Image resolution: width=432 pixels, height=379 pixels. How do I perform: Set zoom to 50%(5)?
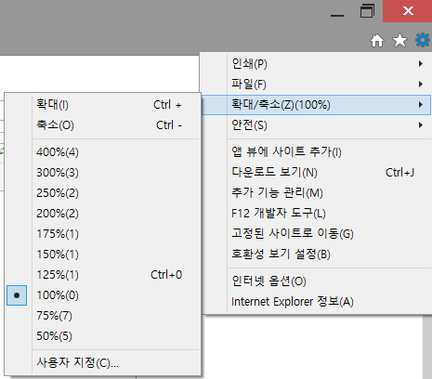click(x=102, y=336)
